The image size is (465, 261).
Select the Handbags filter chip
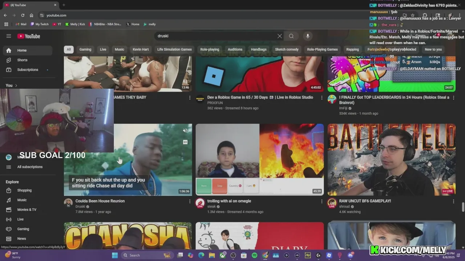click(x=259, y=49)
